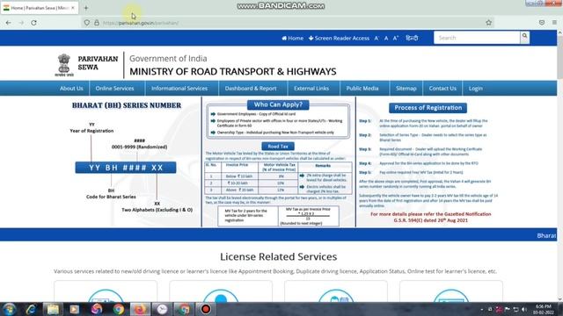Bookmark this page with the star
The width and height of the screenshot is (563, 316).
coord(489,23)
